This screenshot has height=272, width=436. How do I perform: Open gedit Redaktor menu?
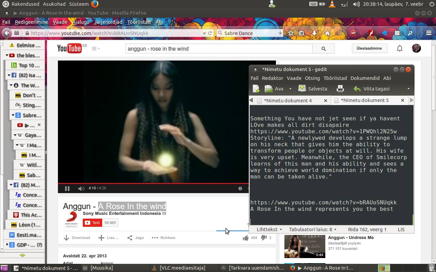272,78
